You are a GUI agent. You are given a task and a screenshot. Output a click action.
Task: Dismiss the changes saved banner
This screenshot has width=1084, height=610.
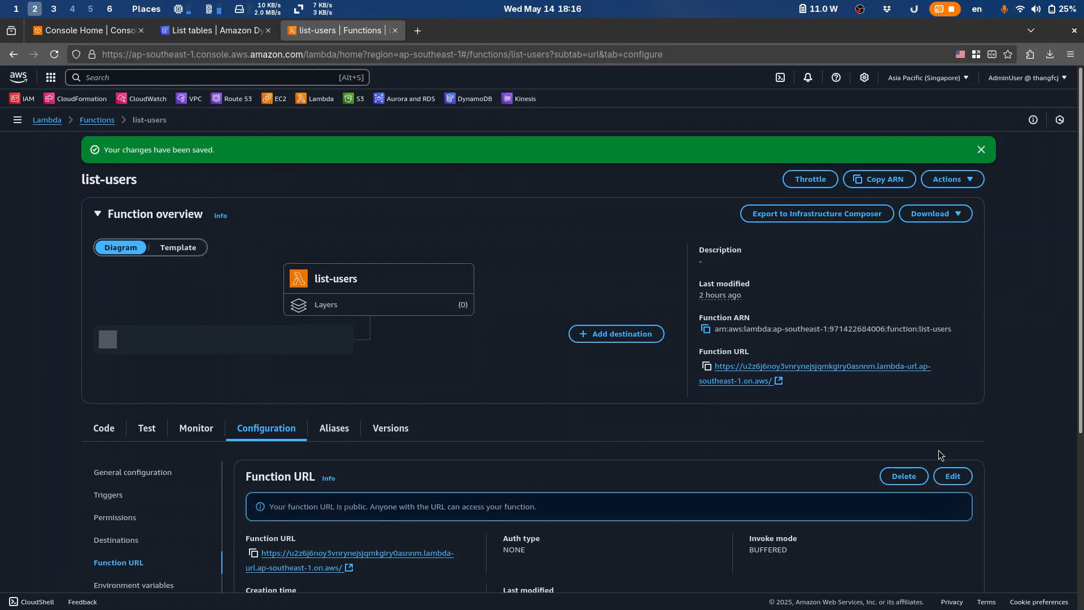click(x=981, y=150)
